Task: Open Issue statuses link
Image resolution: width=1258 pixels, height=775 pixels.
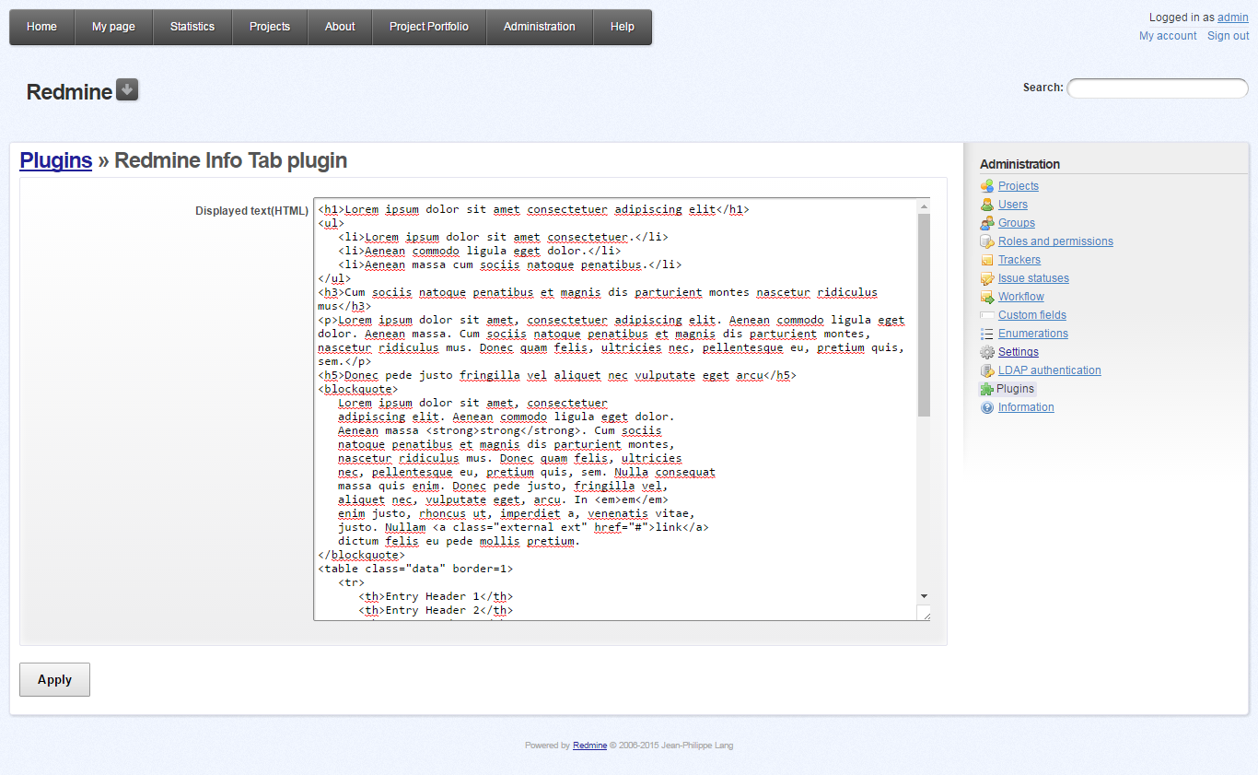Action: pos(1033,278)
